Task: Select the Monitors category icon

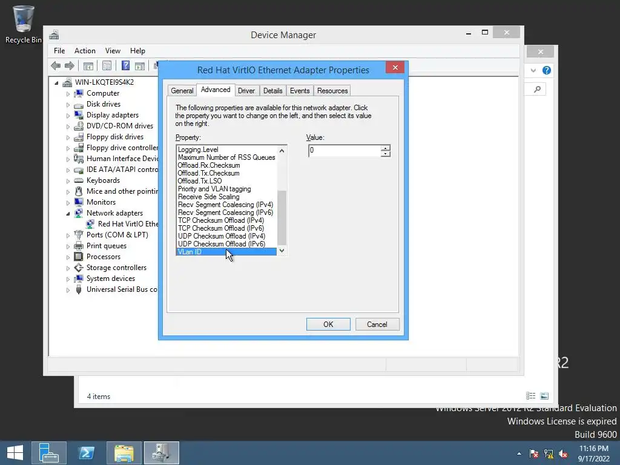Action: [x=79, y=202]
